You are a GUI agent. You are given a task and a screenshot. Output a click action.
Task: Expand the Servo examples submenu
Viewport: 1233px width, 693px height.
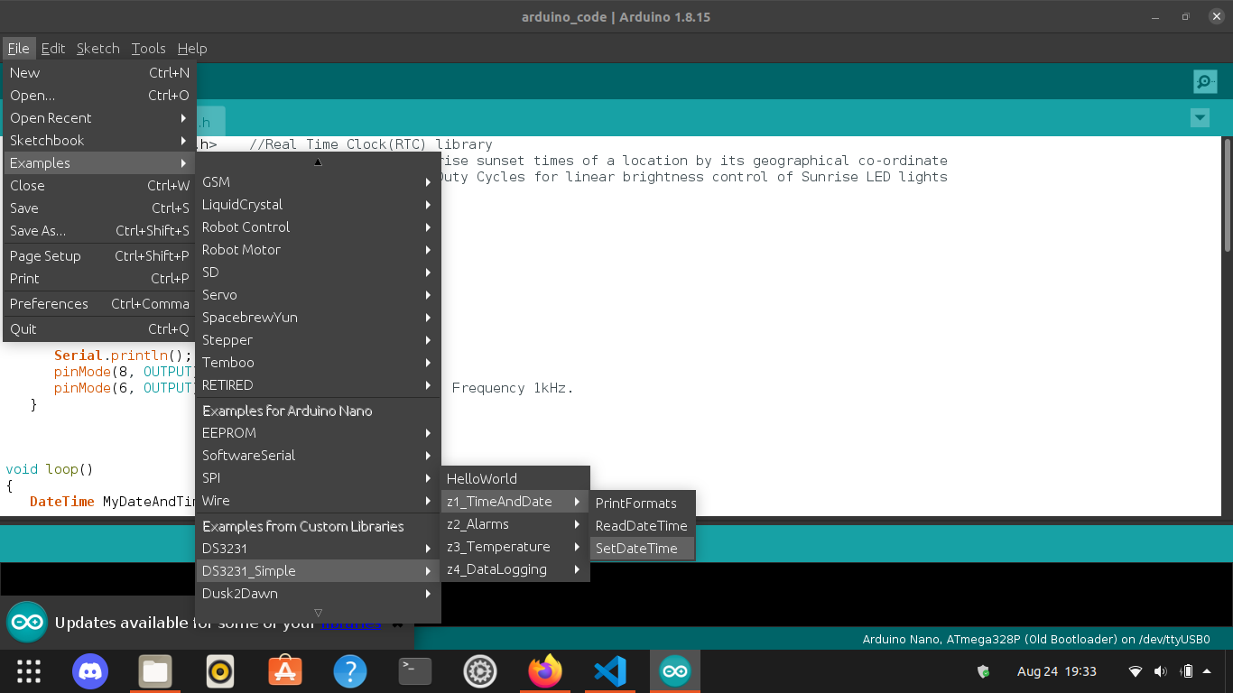318,295
